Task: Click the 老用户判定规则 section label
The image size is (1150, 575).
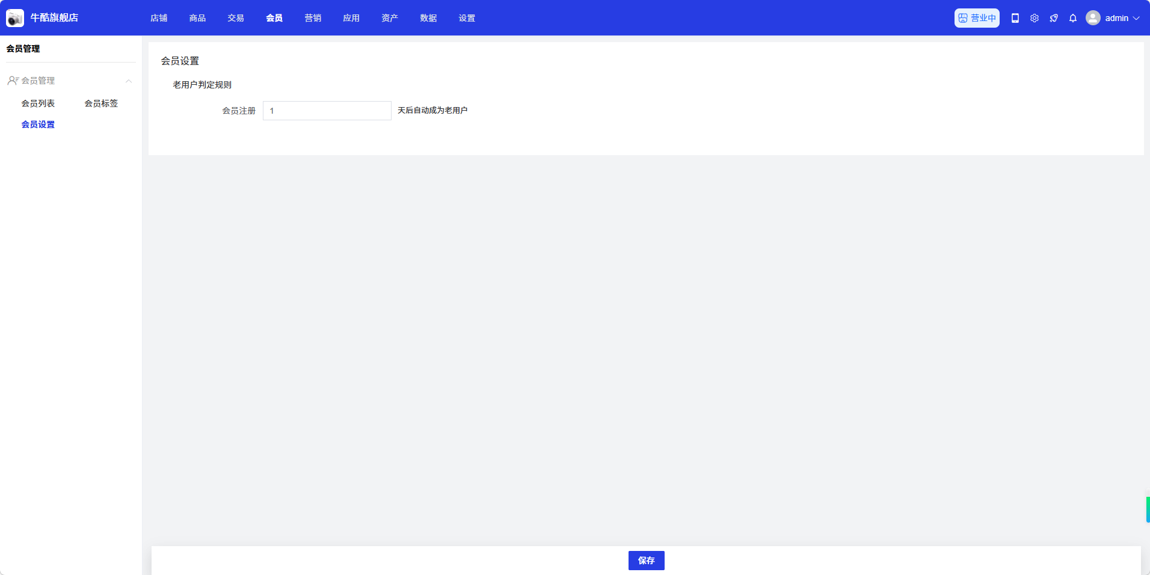Action: (202, 85)
